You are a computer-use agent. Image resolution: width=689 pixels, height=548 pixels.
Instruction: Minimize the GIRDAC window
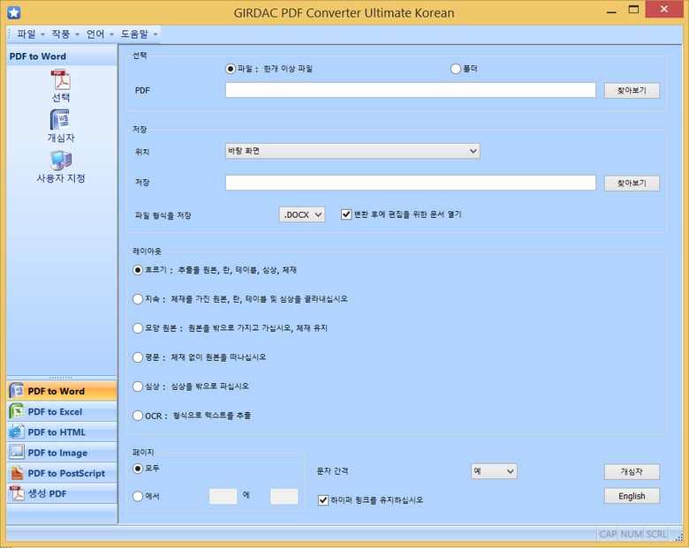click(x=611, y=11)
